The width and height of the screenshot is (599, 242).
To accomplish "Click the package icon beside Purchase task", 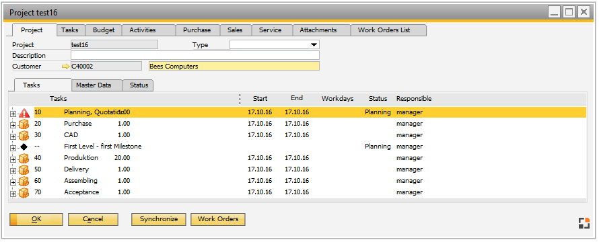I will click(x=24, y=124).
